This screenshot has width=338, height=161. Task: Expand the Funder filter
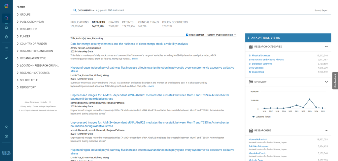click(25, 36)
